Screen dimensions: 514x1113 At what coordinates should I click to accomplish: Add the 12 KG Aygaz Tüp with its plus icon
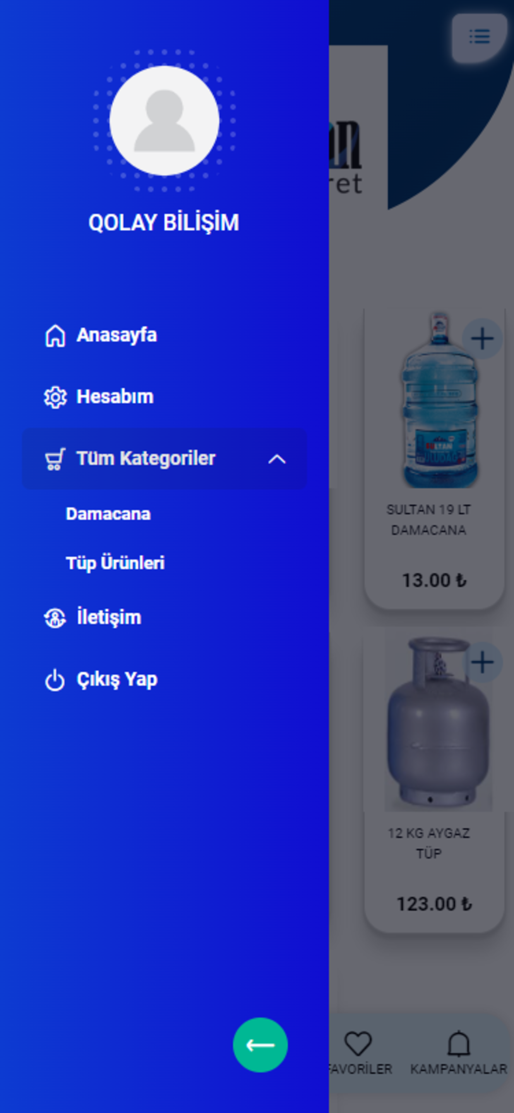click(x=482, y=662)
